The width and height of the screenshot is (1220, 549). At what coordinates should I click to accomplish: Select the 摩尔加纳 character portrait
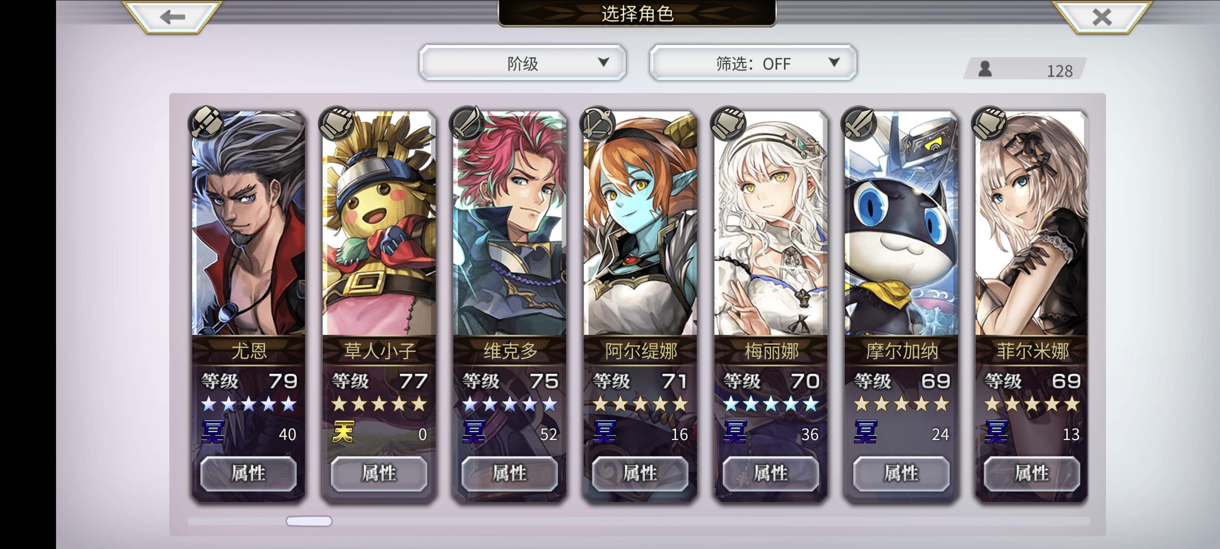[x=901, y=223]
